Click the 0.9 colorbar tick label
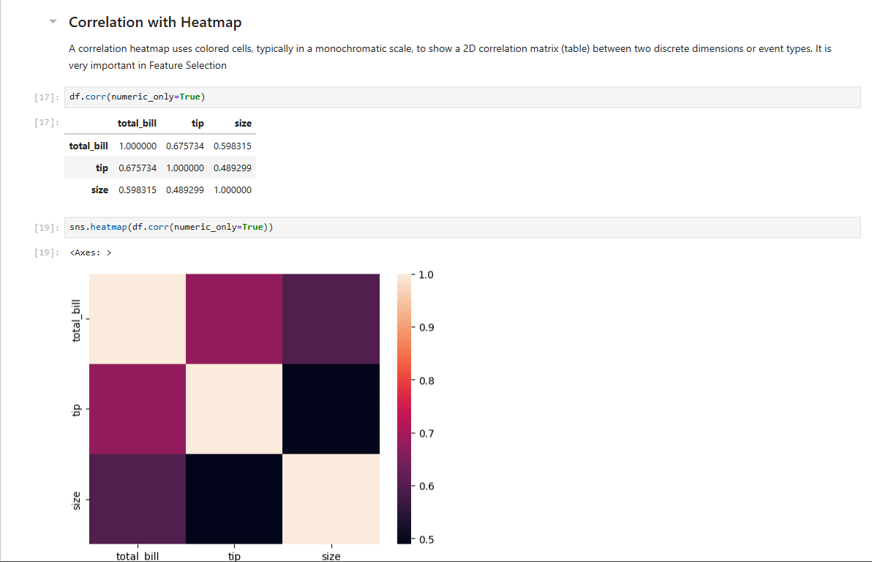Image resolution: width=872 pixels, height=562 pixels. [x=426, y=328]
